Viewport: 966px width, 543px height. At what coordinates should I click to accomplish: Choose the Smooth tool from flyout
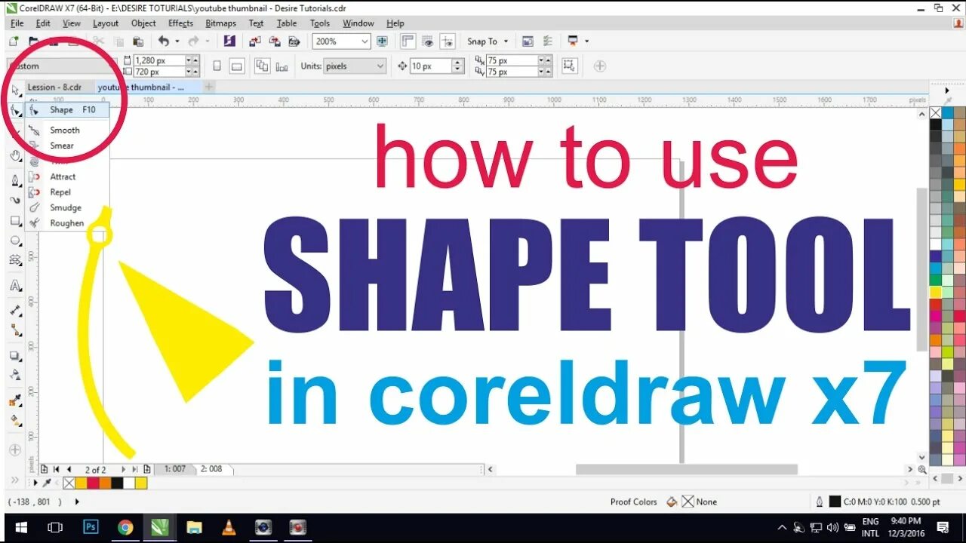tap(66, 130)
